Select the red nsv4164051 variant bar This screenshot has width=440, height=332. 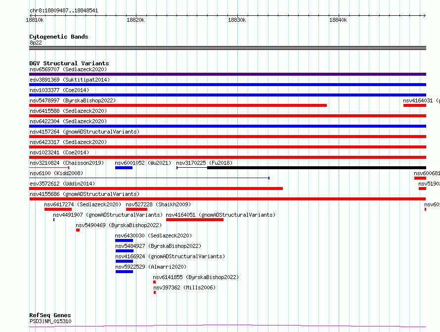point(195,220)
